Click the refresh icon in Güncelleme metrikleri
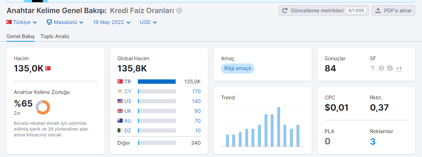Image resolution: width=422 pixels, height=157 pixels. point(285,11)
